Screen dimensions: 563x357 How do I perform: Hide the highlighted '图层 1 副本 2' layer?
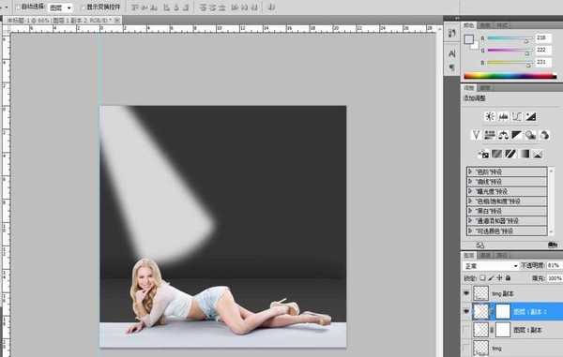coord(466,311)
